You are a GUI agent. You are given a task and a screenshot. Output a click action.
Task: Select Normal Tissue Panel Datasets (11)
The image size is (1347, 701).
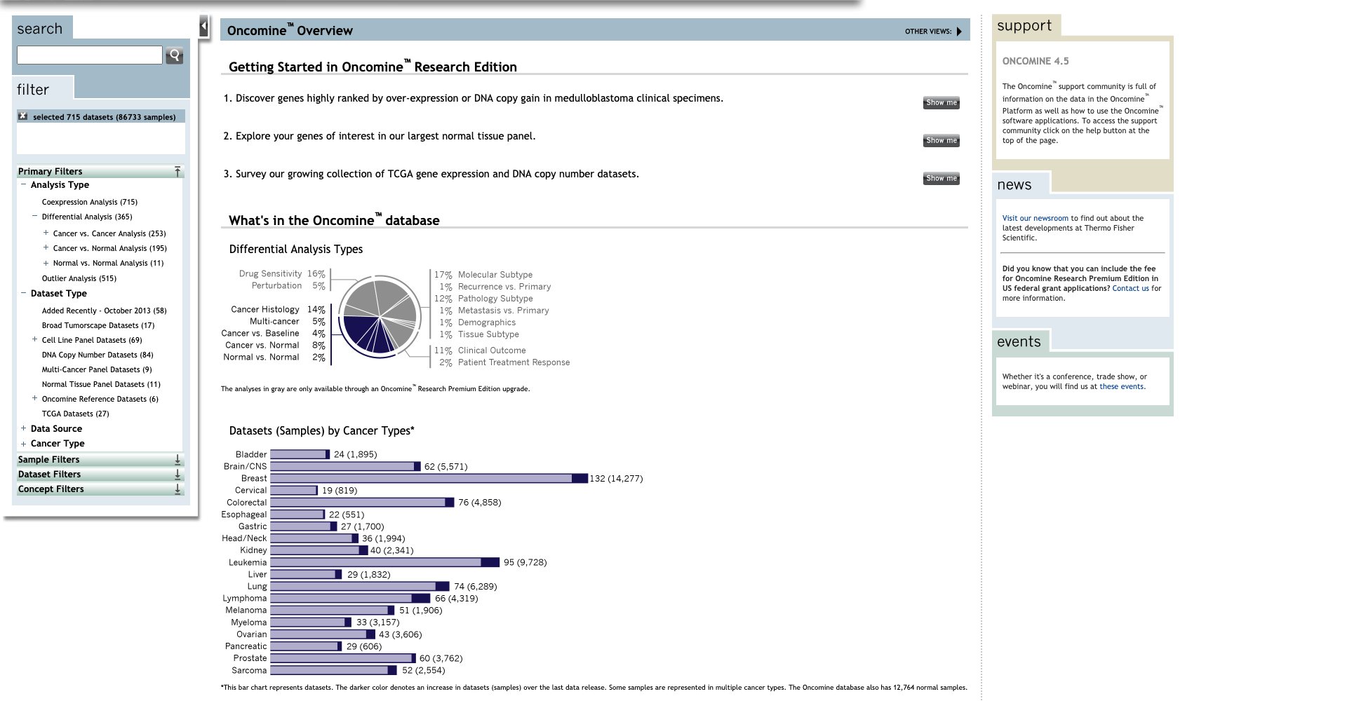[101, 384]
